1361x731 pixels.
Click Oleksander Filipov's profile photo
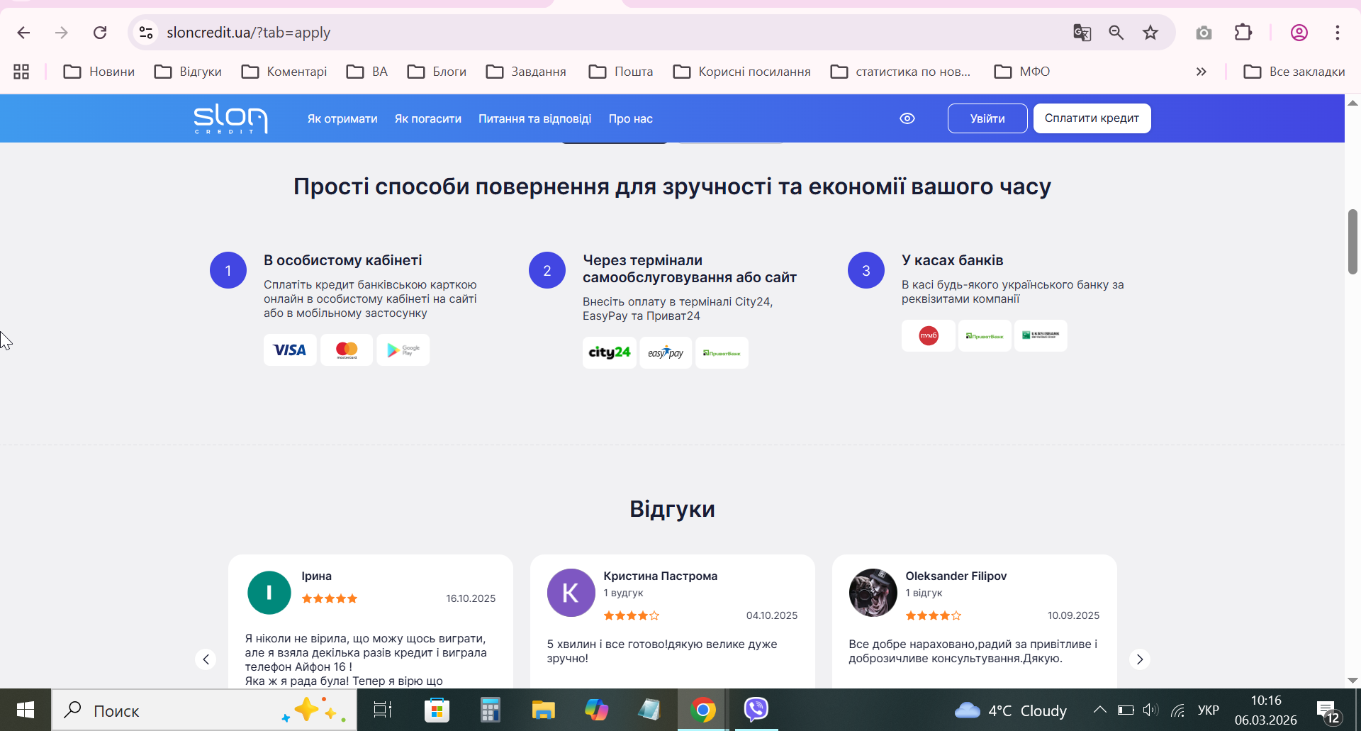873,593
